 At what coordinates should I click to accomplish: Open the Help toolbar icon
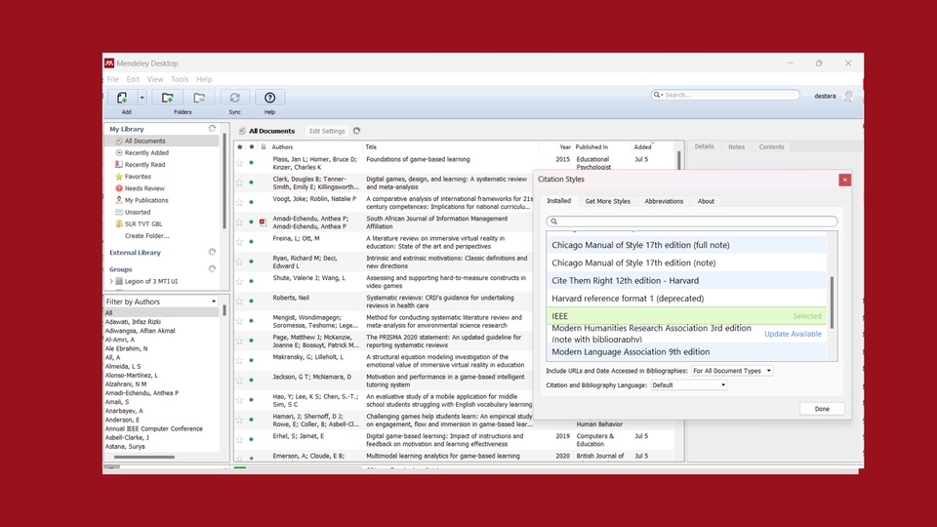(x=269, y=98)
